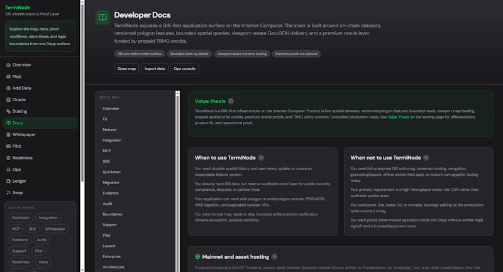The width and height of the screenshot is (503, 272).
Task: Click the TermiNode logo text at top left
Action: (18, 8)
